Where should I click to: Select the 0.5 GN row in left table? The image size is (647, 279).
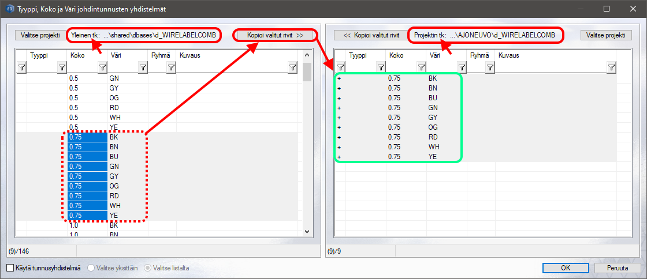tap(157, 78)
